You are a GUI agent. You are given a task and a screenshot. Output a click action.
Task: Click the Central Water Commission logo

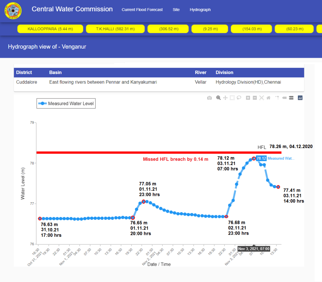pyautogui.click(x=13, y=11)
